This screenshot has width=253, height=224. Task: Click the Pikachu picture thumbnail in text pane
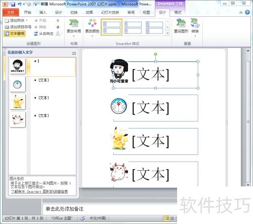pyautogui.click(x=18, y=102)
